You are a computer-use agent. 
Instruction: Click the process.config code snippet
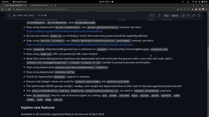tap(65, 72)
